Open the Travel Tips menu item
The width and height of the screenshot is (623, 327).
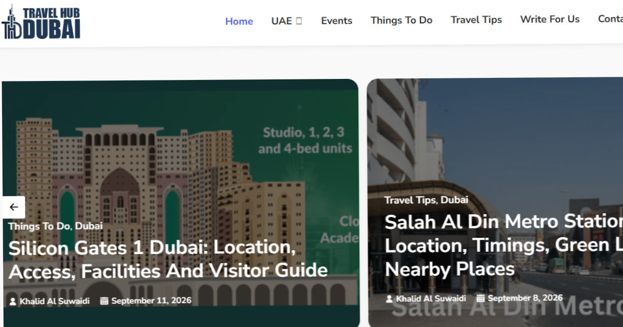coord(476,20)
